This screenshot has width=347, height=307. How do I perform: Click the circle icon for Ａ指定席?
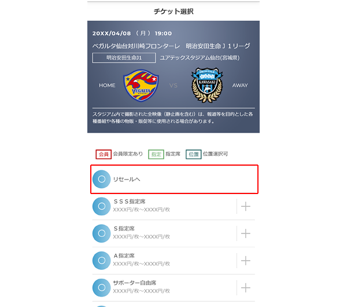click(101, 261)
